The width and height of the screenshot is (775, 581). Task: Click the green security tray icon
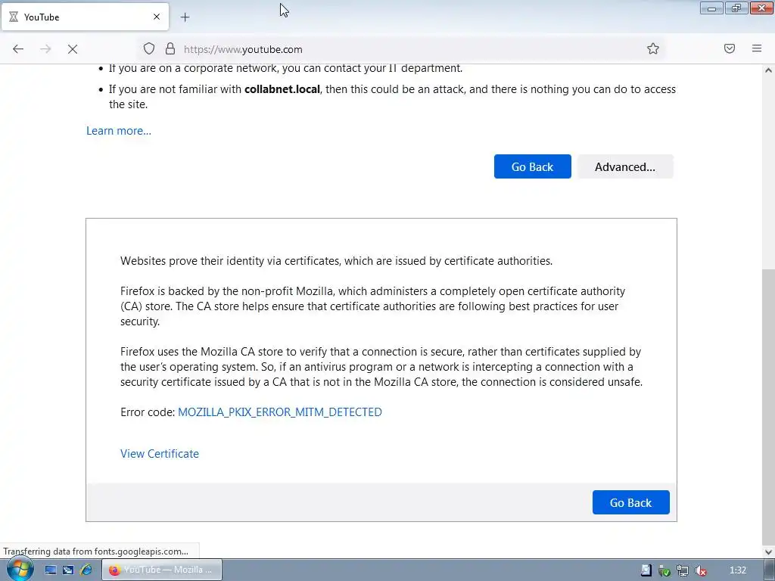tap(665, 570)
